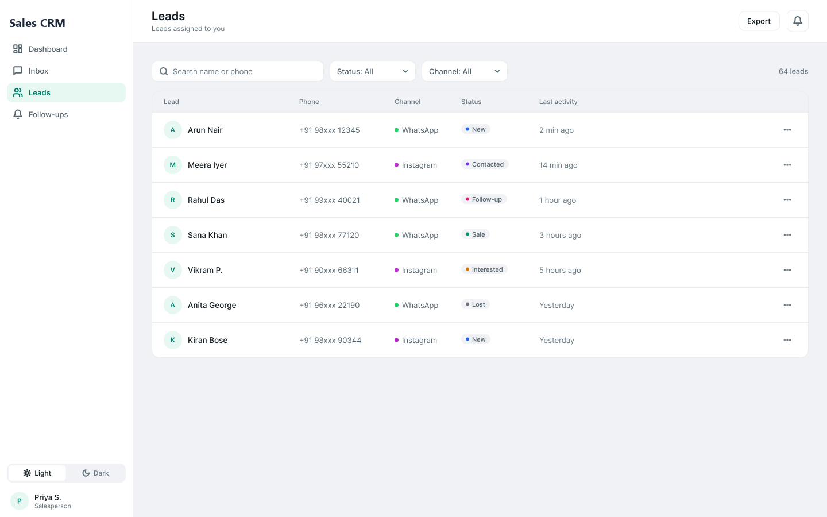The height and width of the screenshot is (517, 827).
Task: Open Dashboard from the sidebar
Action: tap(66, 49)
